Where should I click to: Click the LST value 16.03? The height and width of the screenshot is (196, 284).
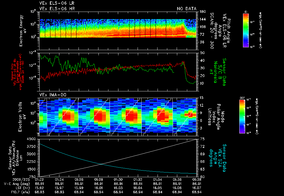pos(118,188)
